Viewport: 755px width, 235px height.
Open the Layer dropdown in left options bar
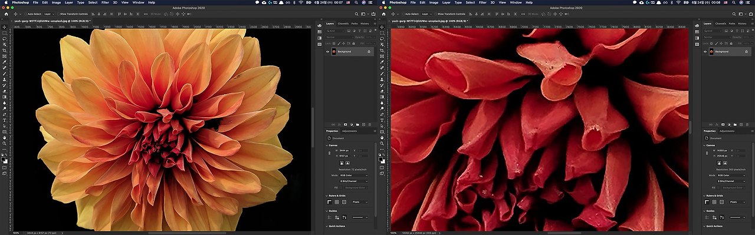50,14
